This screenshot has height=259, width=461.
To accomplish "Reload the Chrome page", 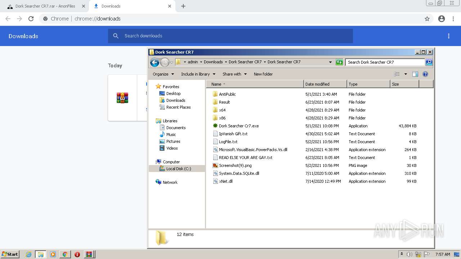I will click(x=31, y=19).
